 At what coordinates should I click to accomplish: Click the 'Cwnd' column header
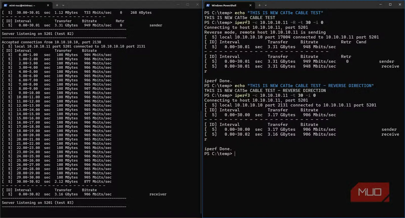point(361,42)
